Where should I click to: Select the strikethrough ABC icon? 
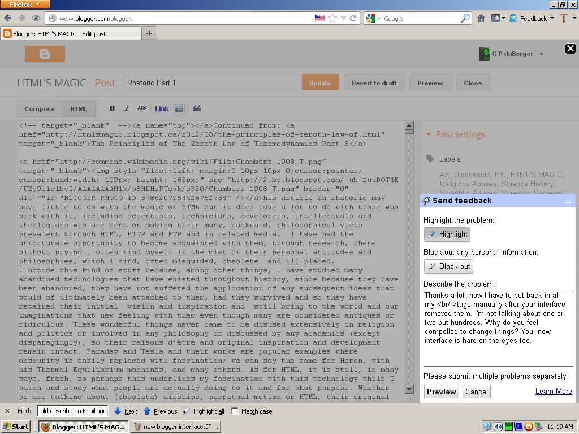coord(142,108)
